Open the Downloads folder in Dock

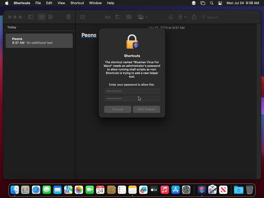pos(238,190)
